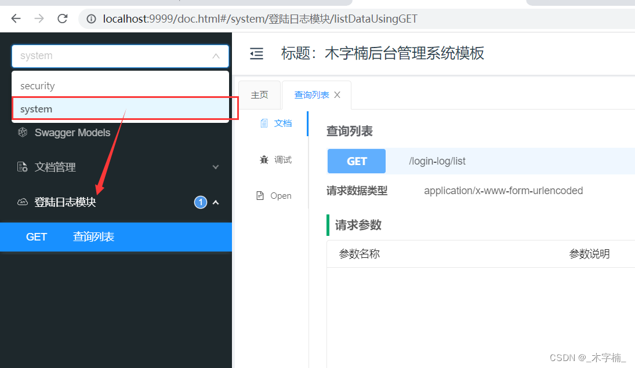Click the API cloud icon beside 登陆日志模块
The height and width of the screenshot is (368, 635).
click(x=22, y=202)
